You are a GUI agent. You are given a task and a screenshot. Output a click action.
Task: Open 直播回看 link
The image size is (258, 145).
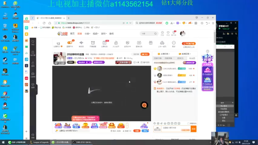click(185, 54)
